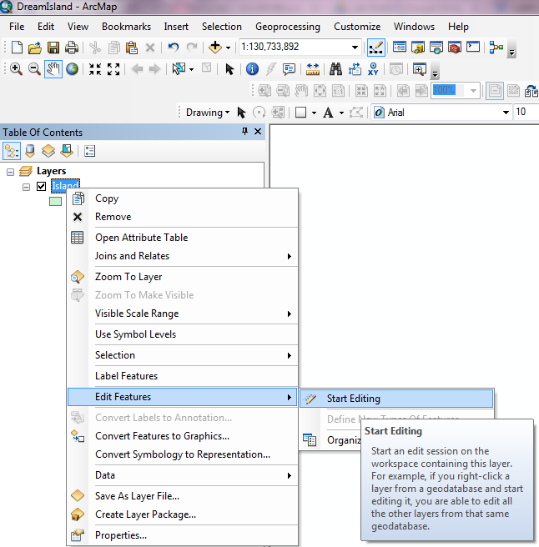Open the Drawing menu dropdown
This screenshot has width=539, height=547.
(x=208, y=113)
